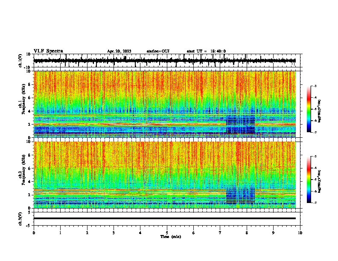Viewport: 338px width, 261px height.
Task: Click the "VLF Spectra" plot title
Action: [48, 51]
